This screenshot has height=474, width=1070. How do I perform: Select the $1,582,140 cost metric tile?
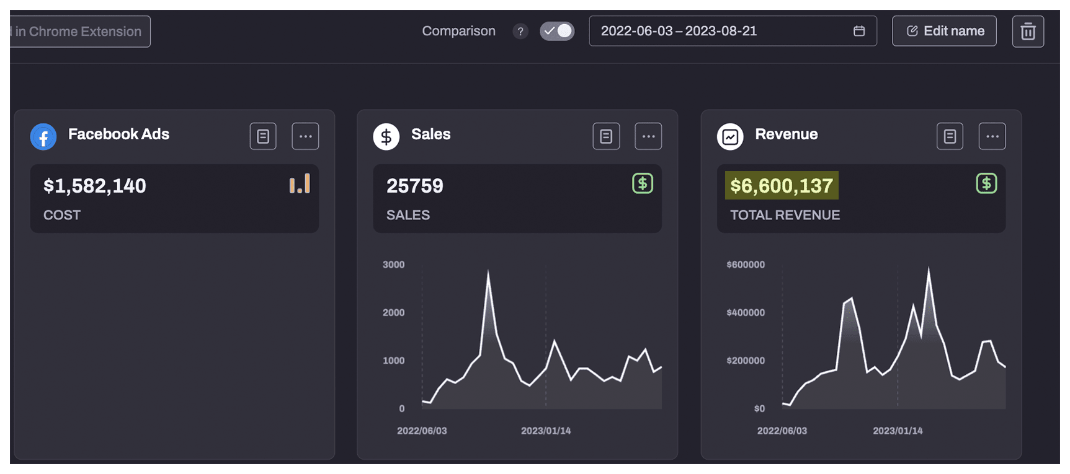click(x=174, y=198)
